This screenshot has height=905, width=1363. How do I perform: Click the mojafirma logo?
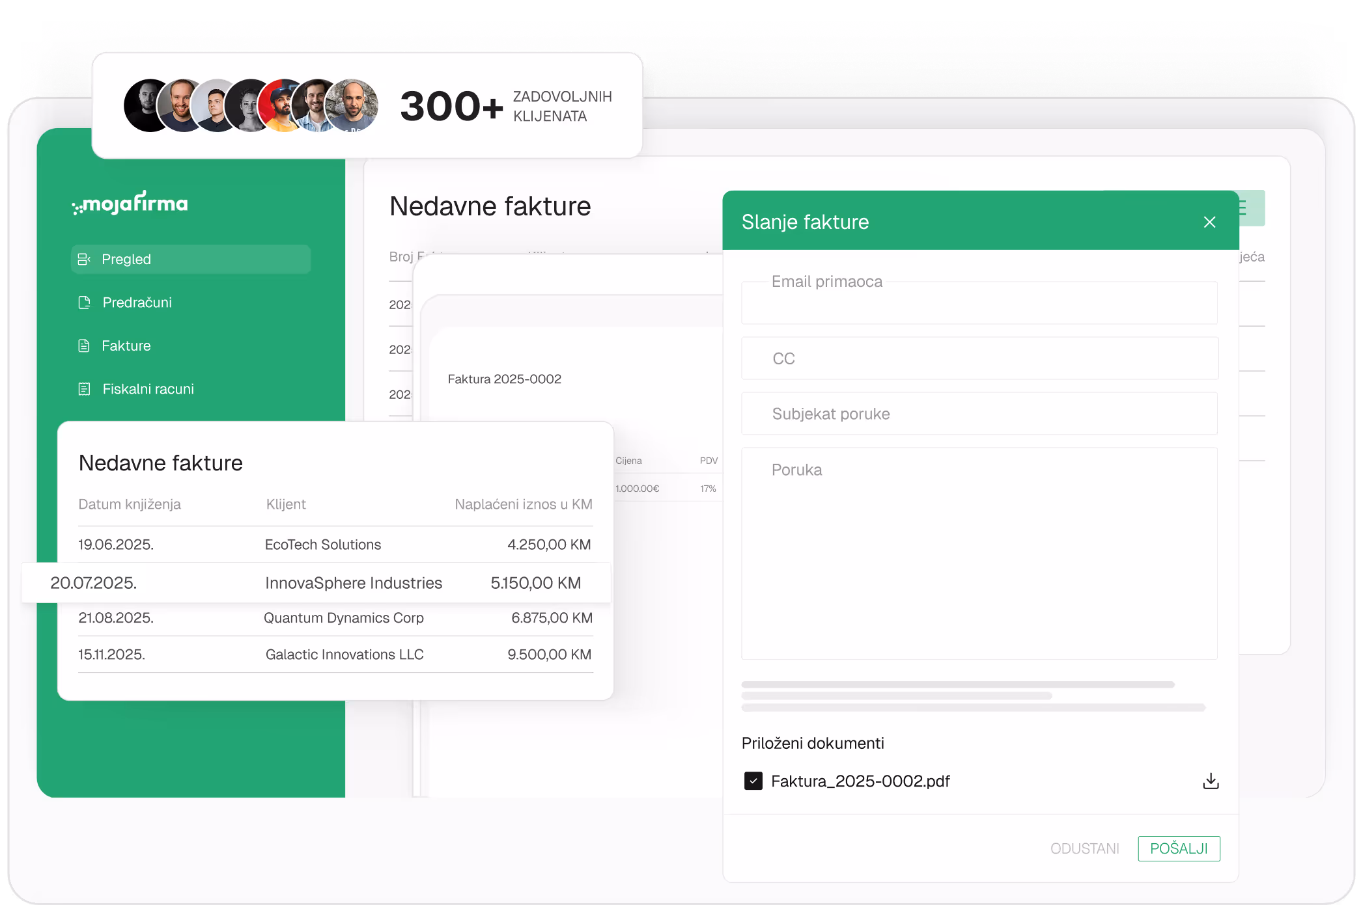click(130, 204)
